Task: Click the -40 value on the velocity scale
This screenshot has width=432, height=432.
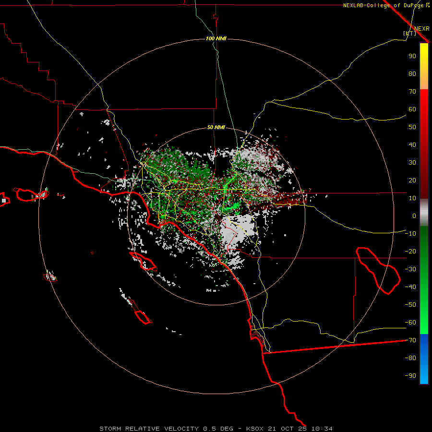Action: click(410, 287)
